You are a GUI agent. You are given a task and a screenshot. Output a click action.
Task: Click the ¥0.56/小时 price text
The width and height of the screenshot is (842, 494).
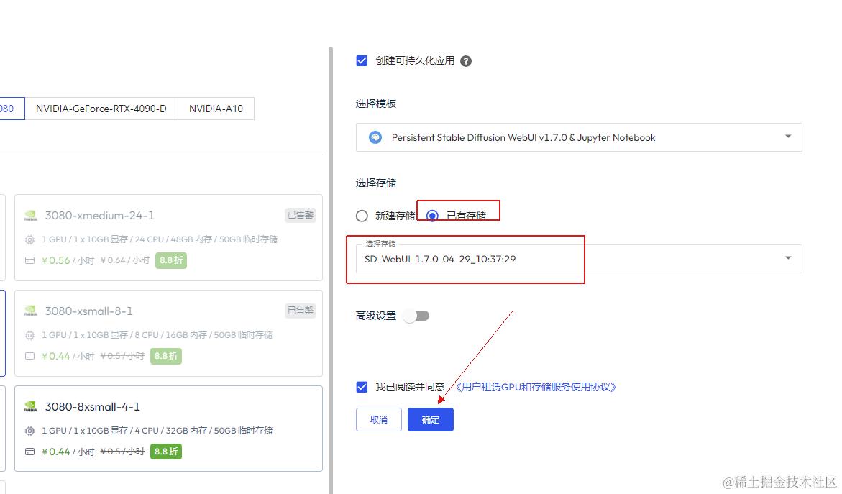coord(68,260)
